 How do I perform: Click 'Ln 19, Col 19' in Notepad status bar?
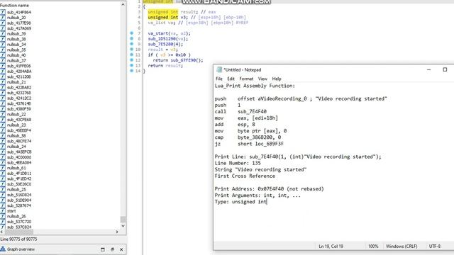pos(331,246)
